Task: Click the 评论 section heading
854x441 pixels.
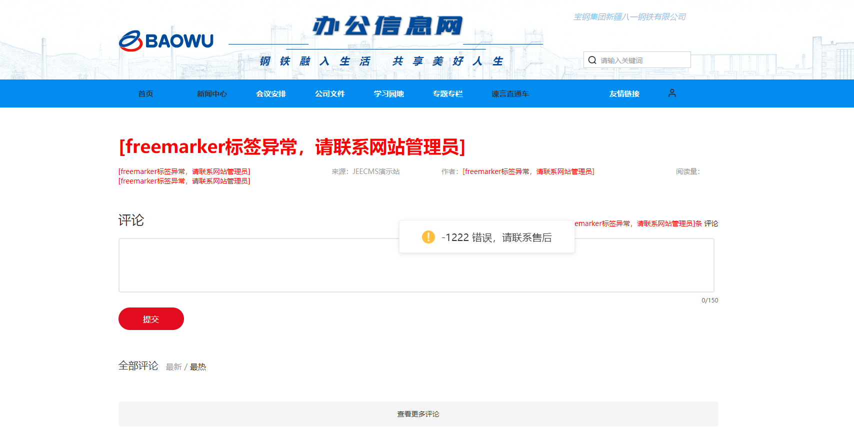Action: [131, 220]
